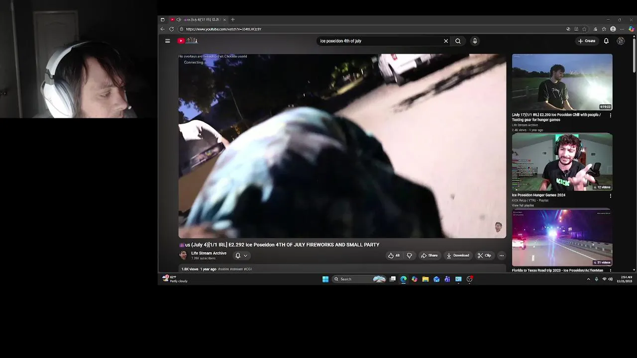The width and height of the screenshot is (637, 358).
Task: Click 'View full playlist' link
Action: (x=523, y=205)
